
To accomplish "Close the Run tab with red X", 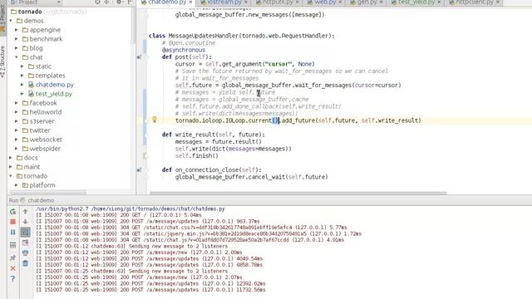I will pos(13,268).
